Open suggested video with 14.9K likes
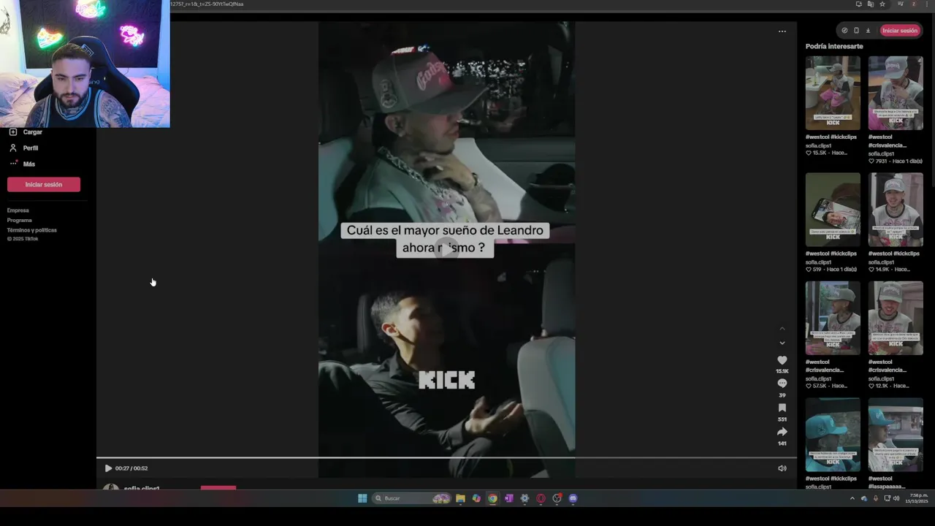 click(896, 210)
